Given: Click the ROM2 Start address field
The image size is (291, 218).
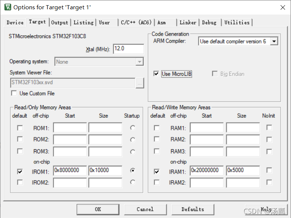Looking at the screenshot, I should 70,140.
